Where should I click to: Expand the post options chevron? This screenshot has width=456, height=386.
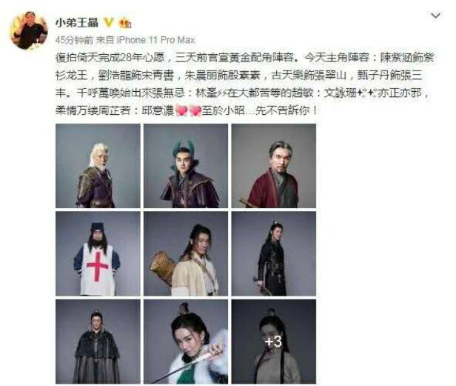coord(435,16)
